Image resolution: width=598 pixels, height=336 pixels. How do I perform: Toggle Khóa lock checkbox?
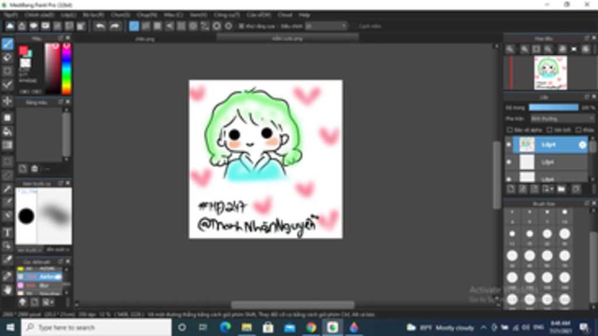pos(579,130)
